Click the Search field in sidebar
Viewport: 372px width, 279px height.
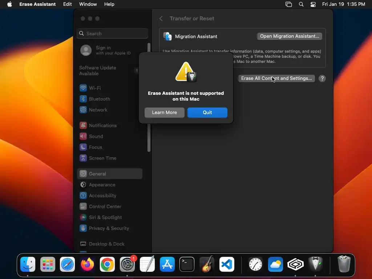(x=113, y=33)
